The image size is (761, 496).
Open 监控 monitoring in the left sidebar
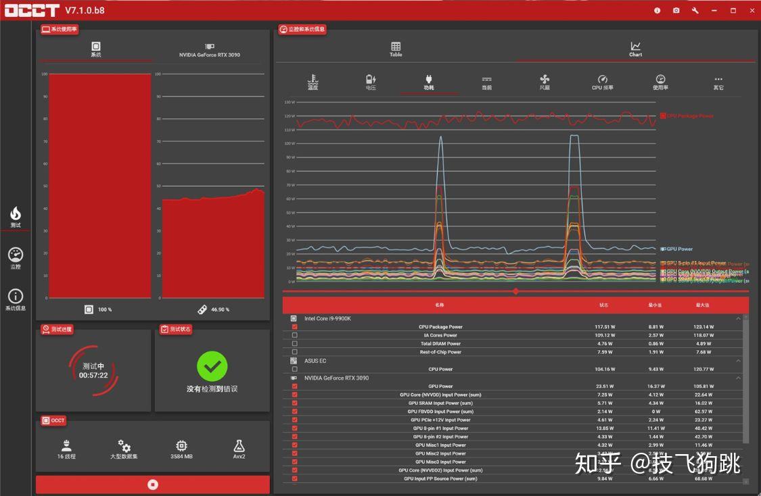16,258
